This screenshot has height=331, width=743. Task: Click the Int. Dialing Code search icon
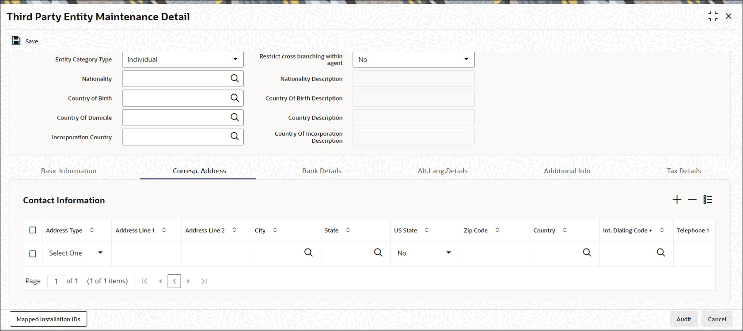click(661, 253)
